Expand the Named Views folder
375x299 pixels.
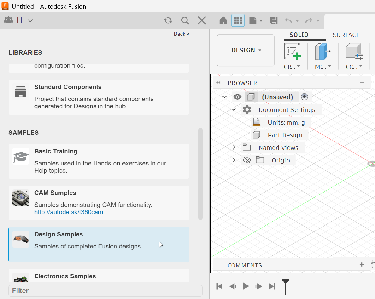(234, 147)
